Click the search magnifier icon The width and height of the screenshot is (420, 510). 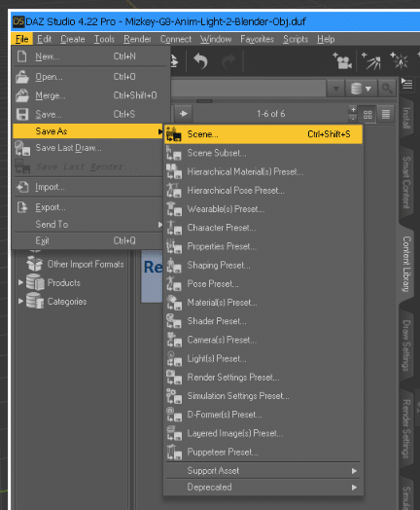(x=387, y=88)
